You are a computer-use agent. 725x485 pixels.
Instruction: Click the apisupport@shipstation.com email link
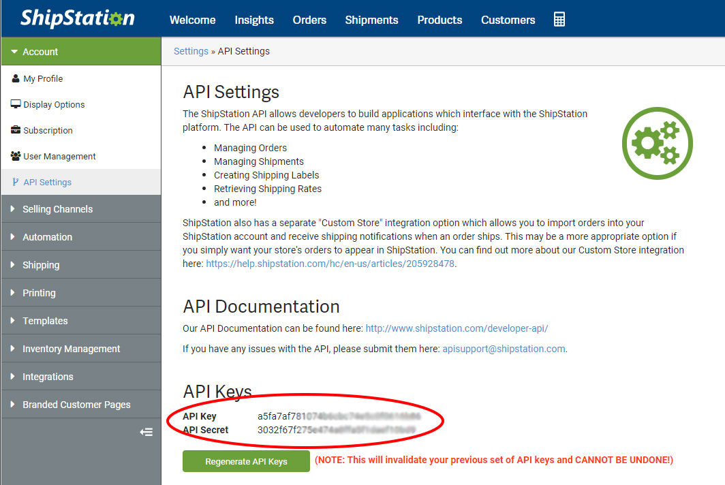pyautogui.click(x=504, y=349)
